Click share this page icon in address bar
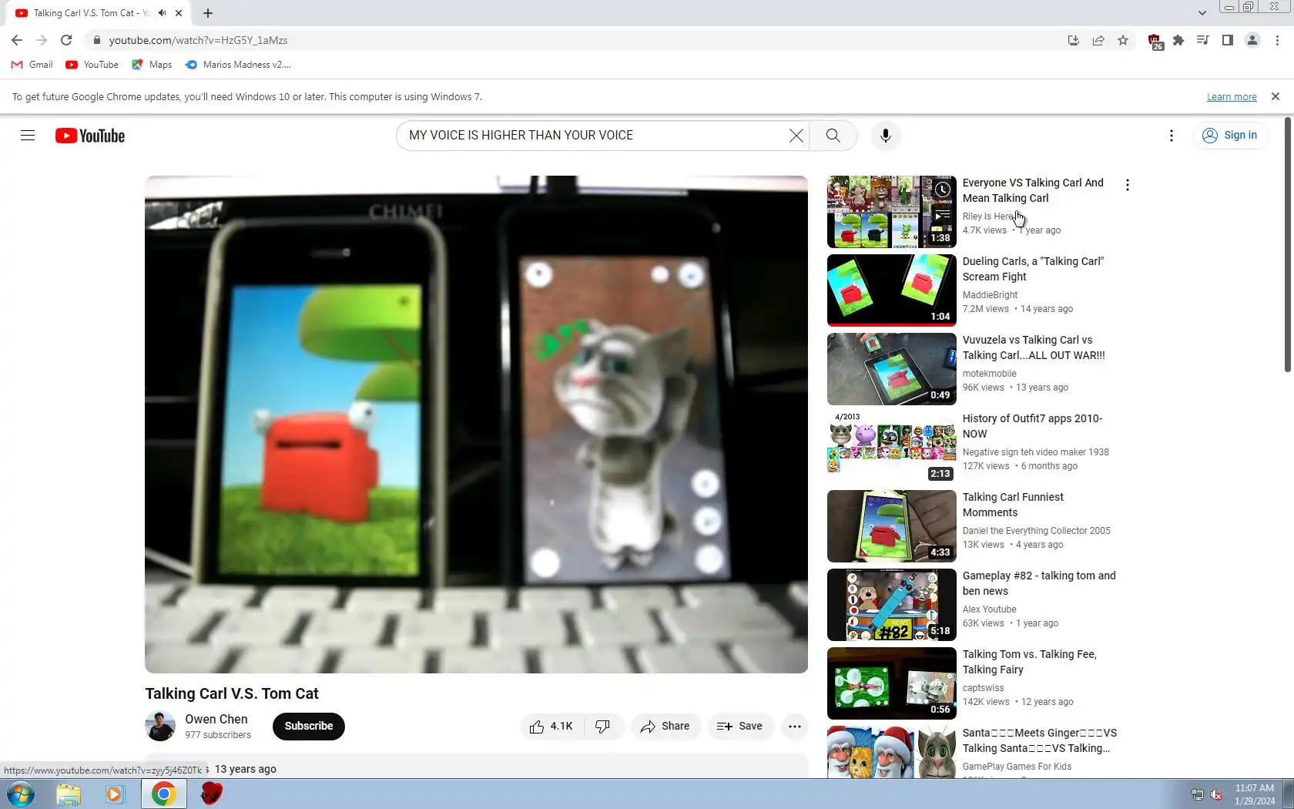Image resolution: width=1294 pixels, height=809 pixels. (1098, 40)
